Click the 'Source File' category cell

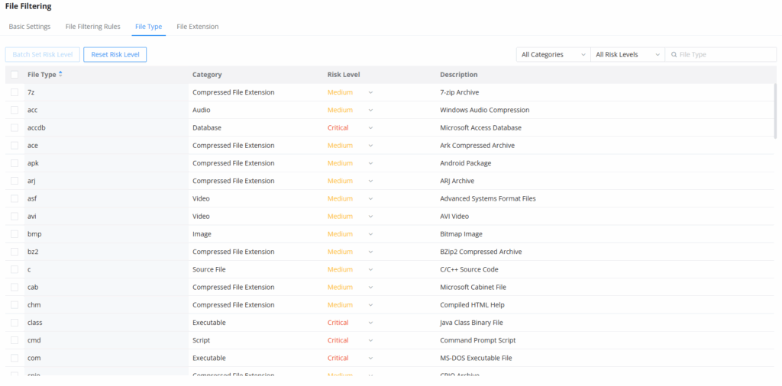pos(209,269)
